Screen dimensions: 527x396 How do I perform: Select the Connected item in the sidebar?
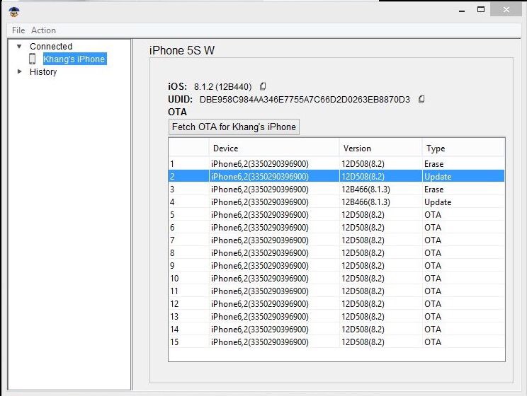pos(51,46)
